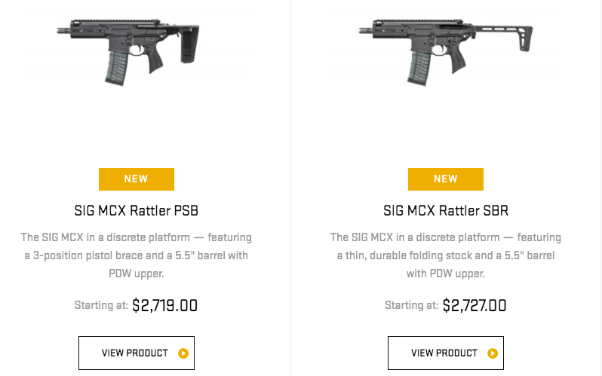
Task: Click the play arrow icon for Rattler PSB
Action: pyautogui.click(x=183, y=353)
